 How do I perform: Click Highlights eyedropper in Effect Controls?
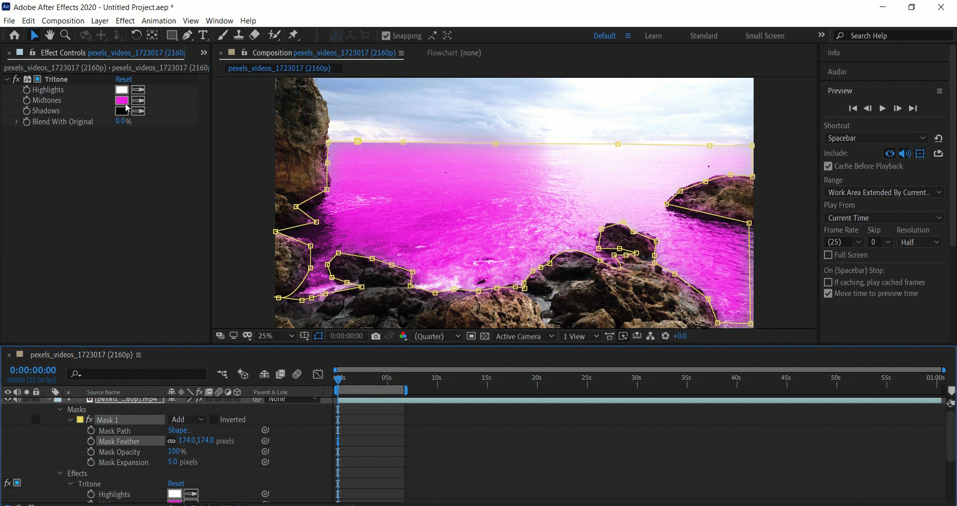coord(138,90)
